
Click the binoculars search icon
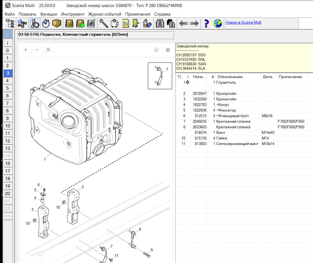[160, 23]
